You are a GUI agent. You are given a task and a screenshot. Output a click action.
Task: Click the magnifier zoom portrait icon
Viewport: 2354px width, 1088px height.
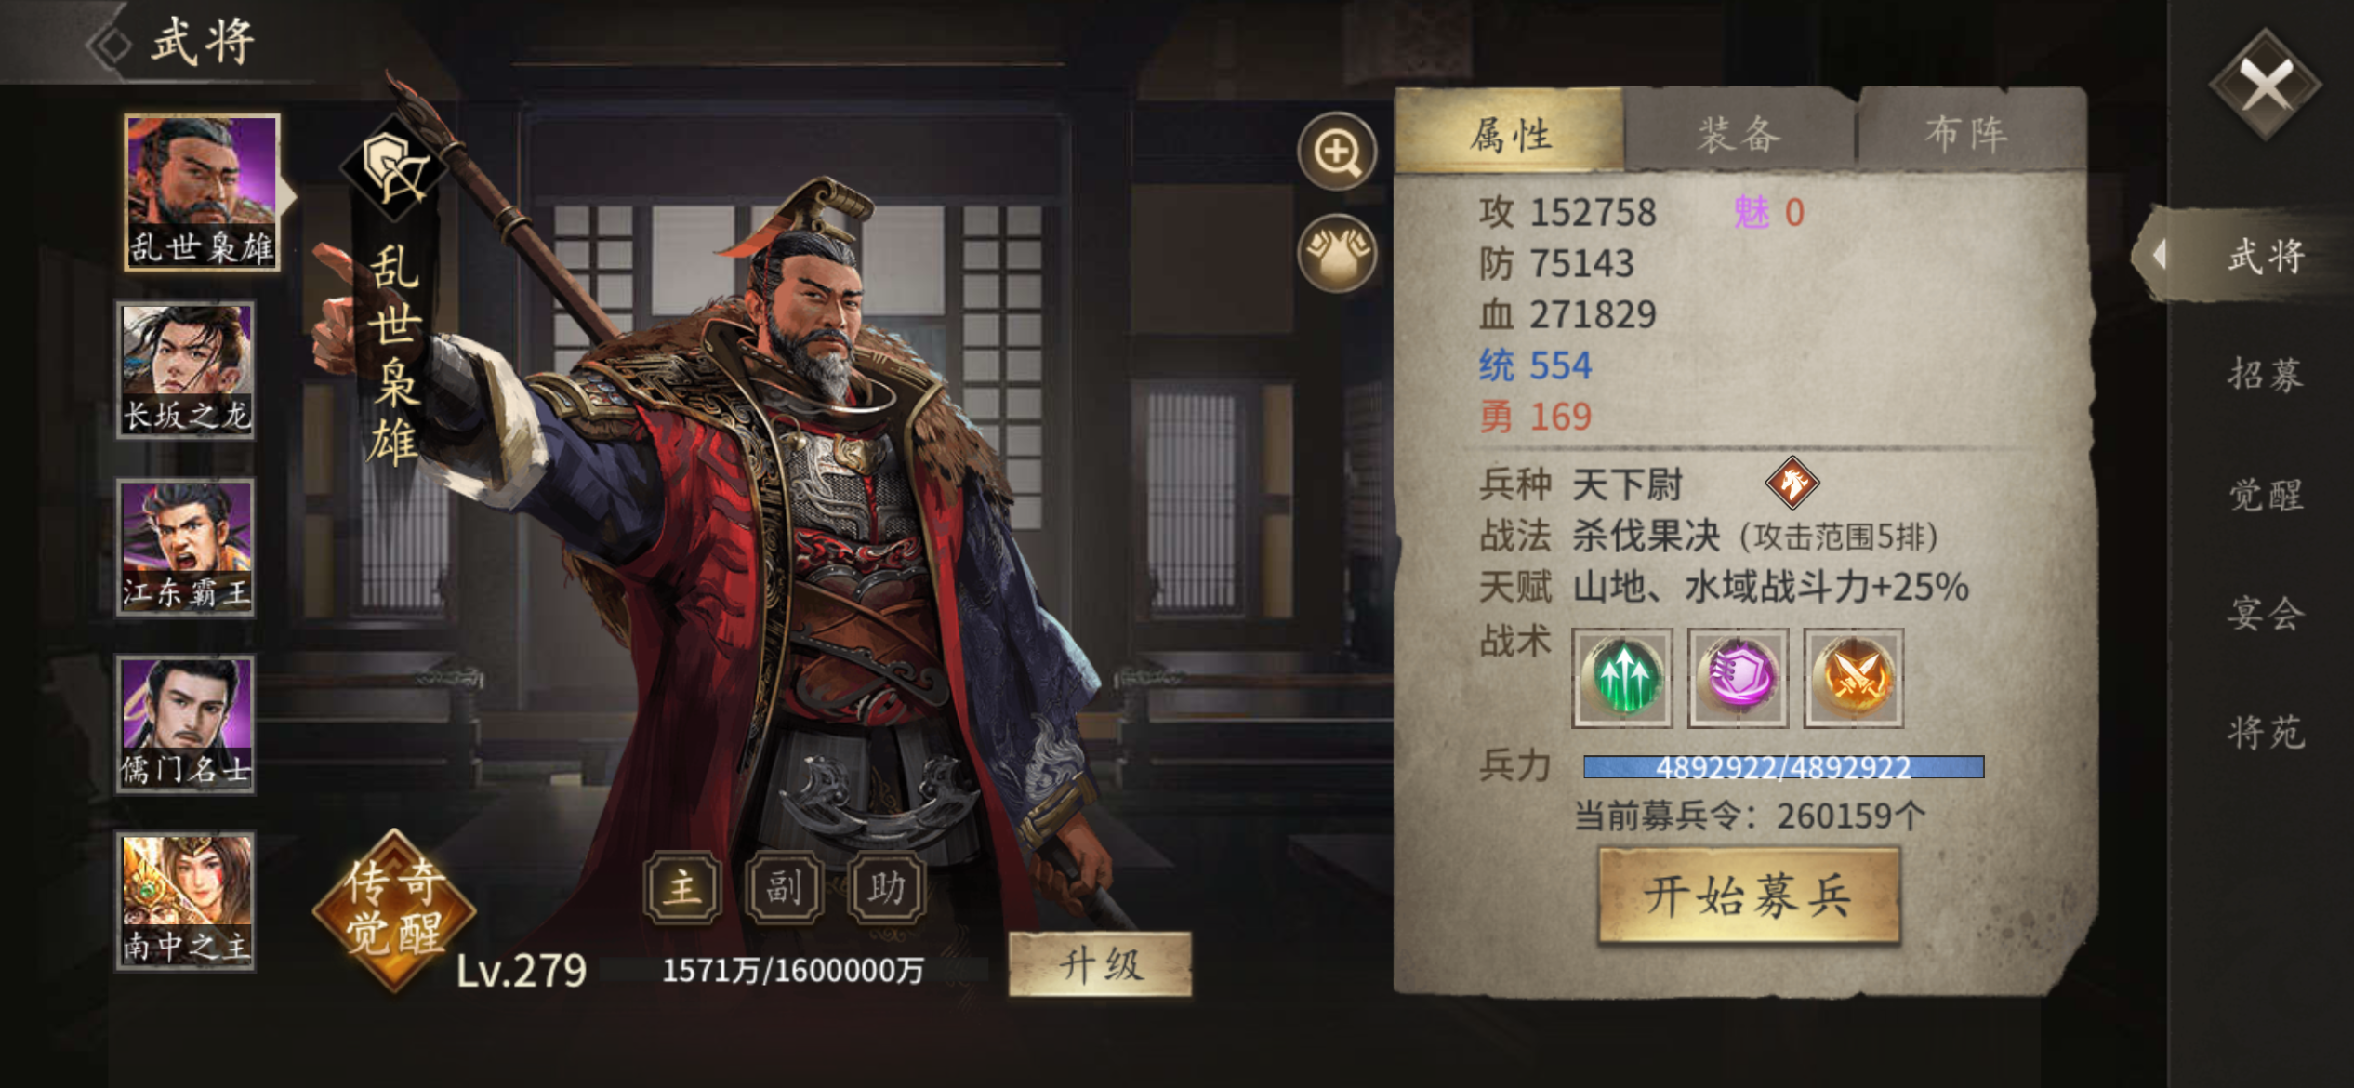pyautogui.click(x=1337, y=152)
